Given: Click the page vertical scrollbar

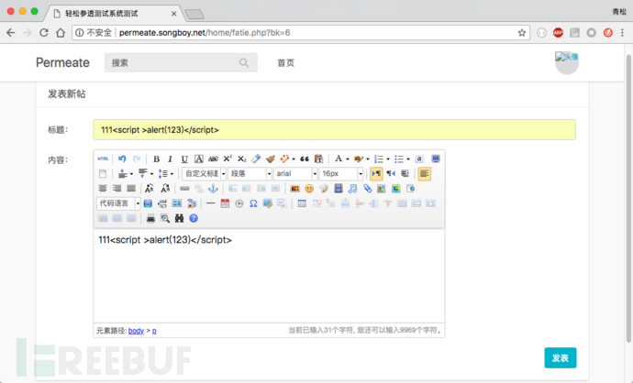Looking at the screenshot, I should [x=628, y=198].
